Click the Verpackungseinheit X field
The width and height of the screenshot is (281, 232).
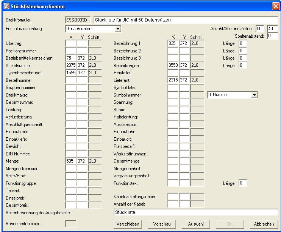173,176
